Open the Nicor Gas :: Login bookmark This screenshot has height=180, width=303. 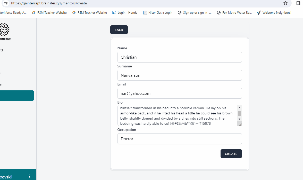coord(157,13)
